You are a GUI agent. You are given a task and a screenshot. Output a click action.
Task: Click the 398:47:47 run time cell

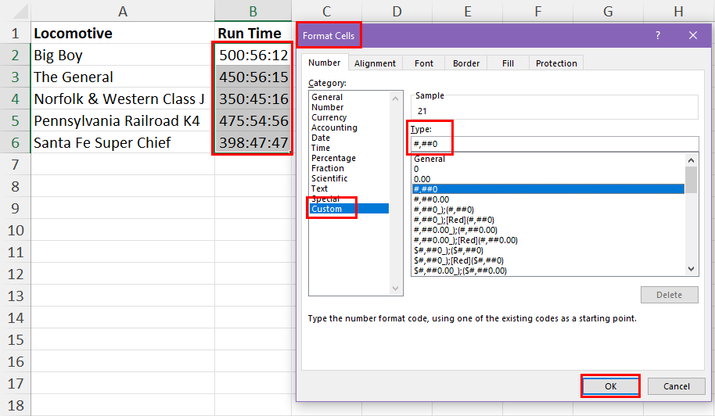pyautogui.click(x=253, y=142)
